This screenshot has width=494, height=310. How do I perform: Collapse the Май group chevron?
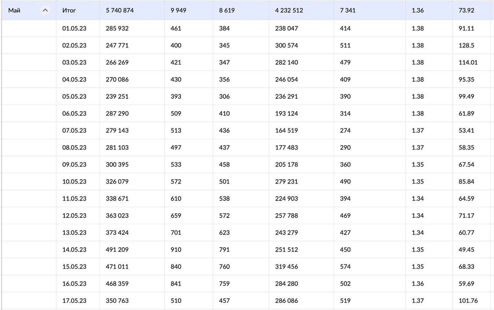pyautogui.click(x=45, y=10)
